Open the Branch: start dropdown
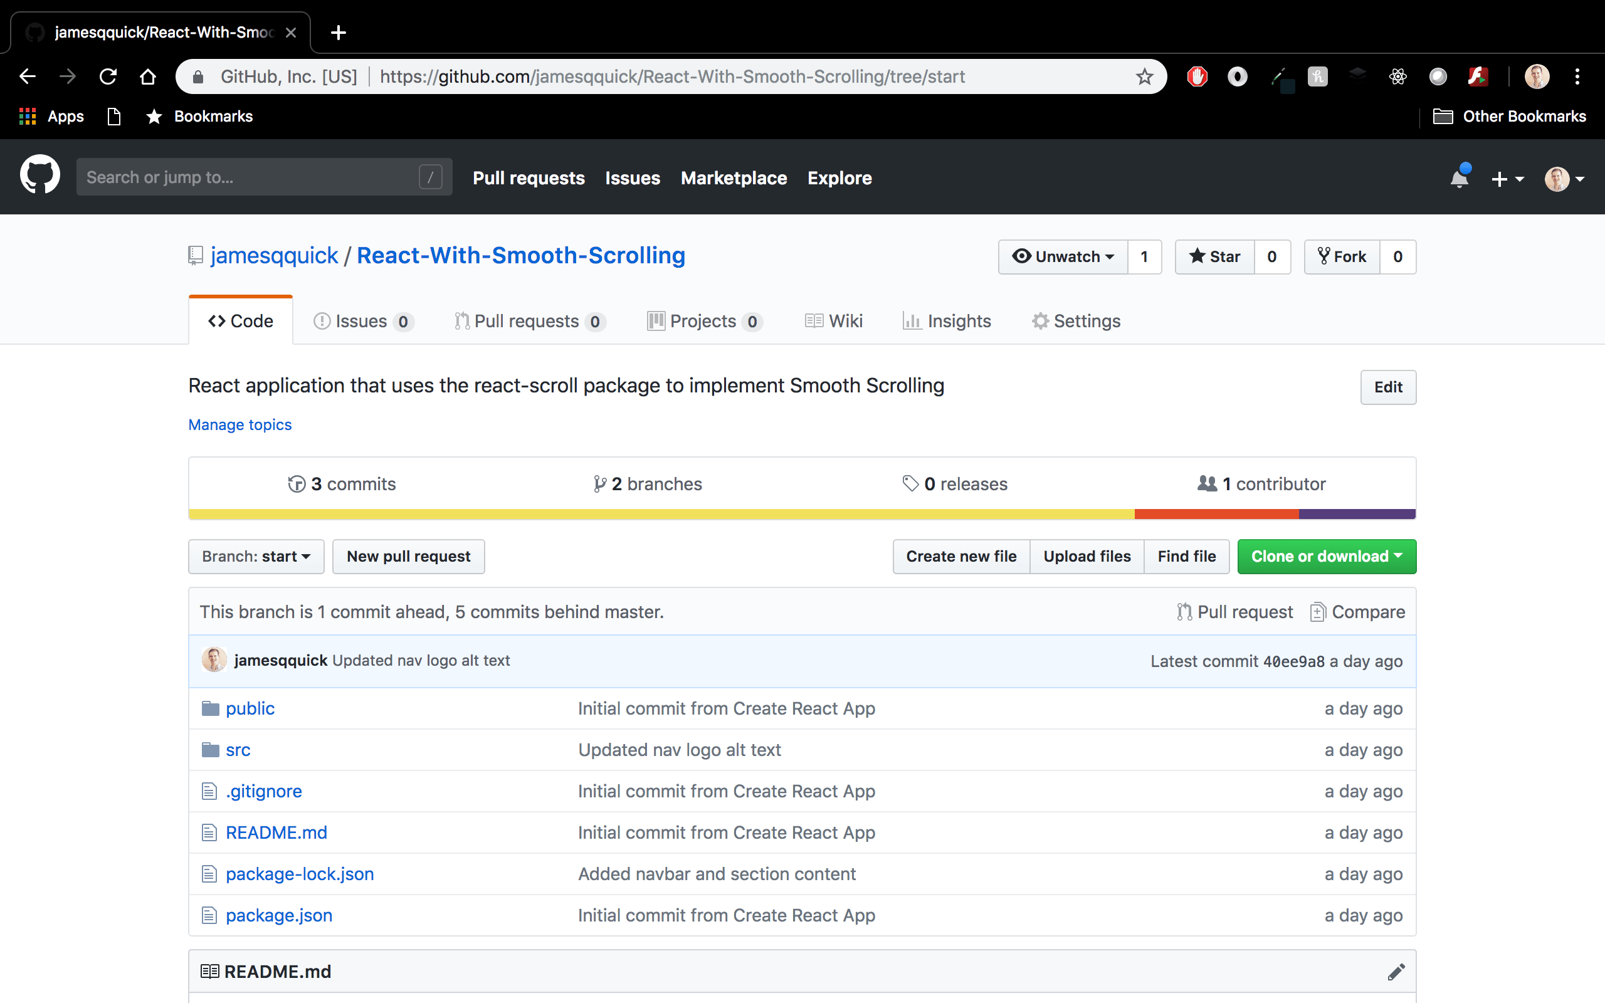This screenshot has width=1605, height=1003. (255, 557)
